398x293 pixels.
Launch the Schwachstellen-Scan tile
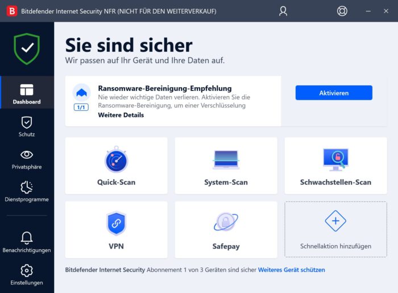(x=335, y=166)
